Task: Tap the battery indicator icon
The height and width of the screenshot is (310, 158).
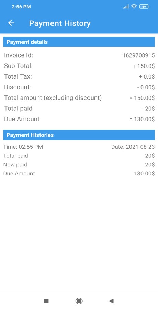Action: tap(144, 7)
